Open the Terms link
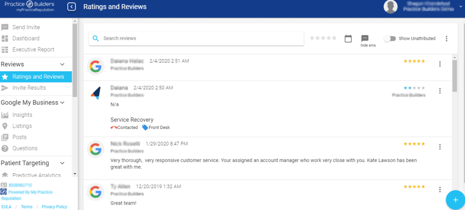Screen dimensions: 465x210 click(x=27, y=207)
